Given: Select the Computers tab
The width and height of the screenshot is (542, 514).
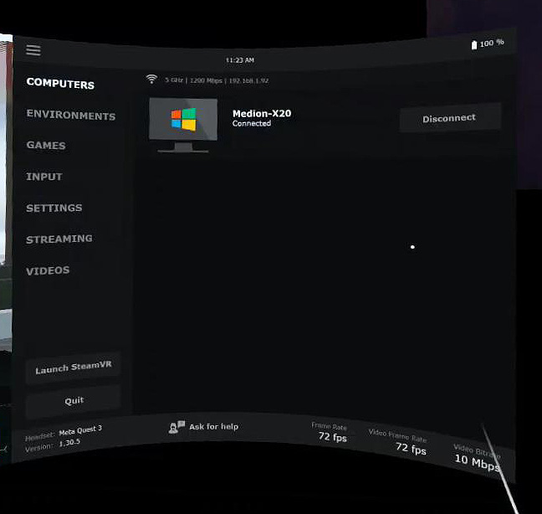Looking at the screenshot, I should 60,83.
